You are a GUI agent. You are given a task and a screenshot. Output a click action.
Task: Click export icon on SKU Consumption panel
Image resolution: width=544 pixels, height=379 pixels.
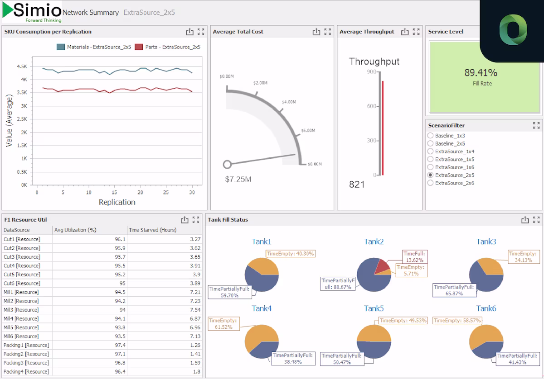coord(189,32)
